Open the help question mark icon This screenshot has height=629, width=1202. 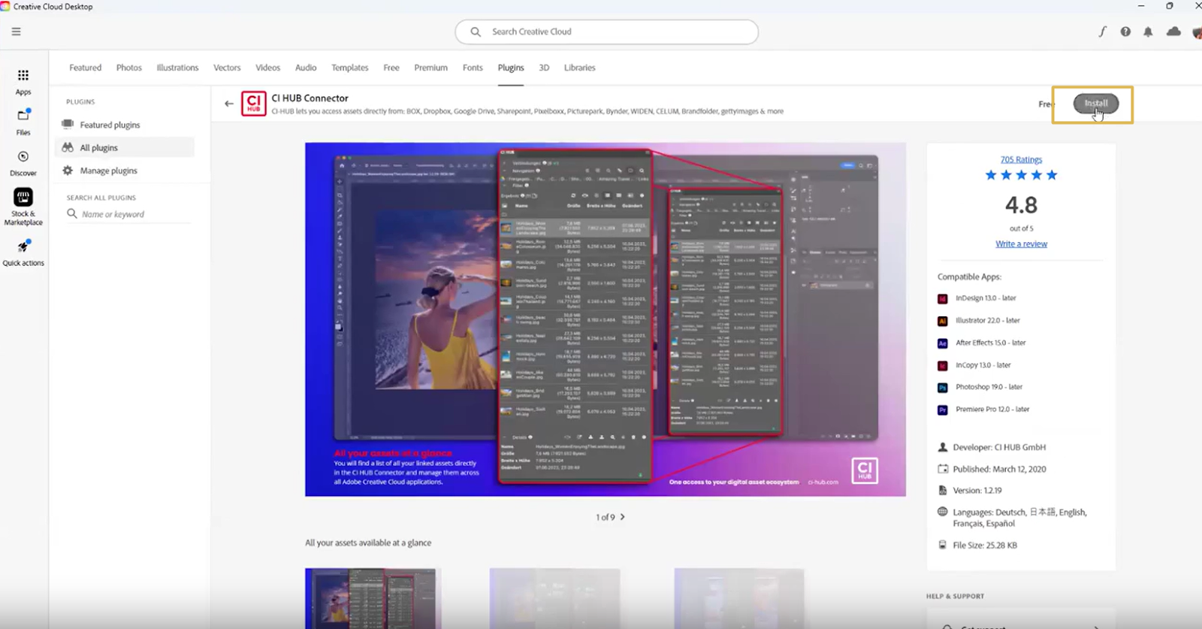coord(1125,32)
